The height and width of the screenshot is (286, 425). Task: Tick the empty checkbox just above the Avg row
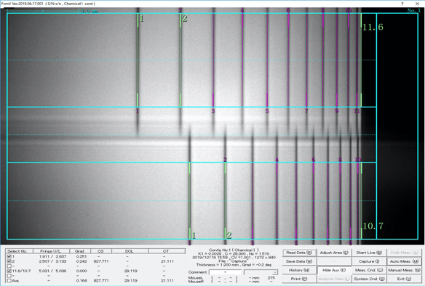point(9,276)
